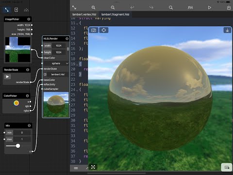Click the ImagePicker width output port
Image resolution: width=233 pixels, height=175 pixels.
[32, 25]
